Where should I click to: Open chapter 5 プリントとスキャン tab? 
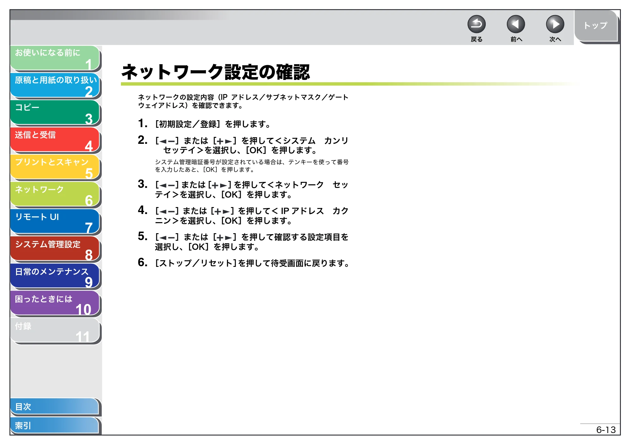click(x=55, y=167)
